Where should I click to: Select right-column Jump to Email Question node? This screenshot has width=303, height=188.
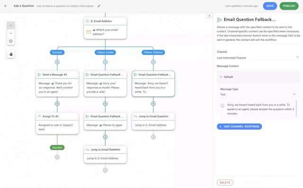153,121
